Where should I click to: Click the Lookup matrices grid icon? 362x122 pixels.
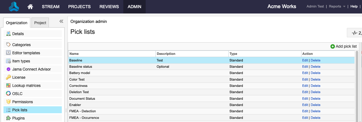8,86
